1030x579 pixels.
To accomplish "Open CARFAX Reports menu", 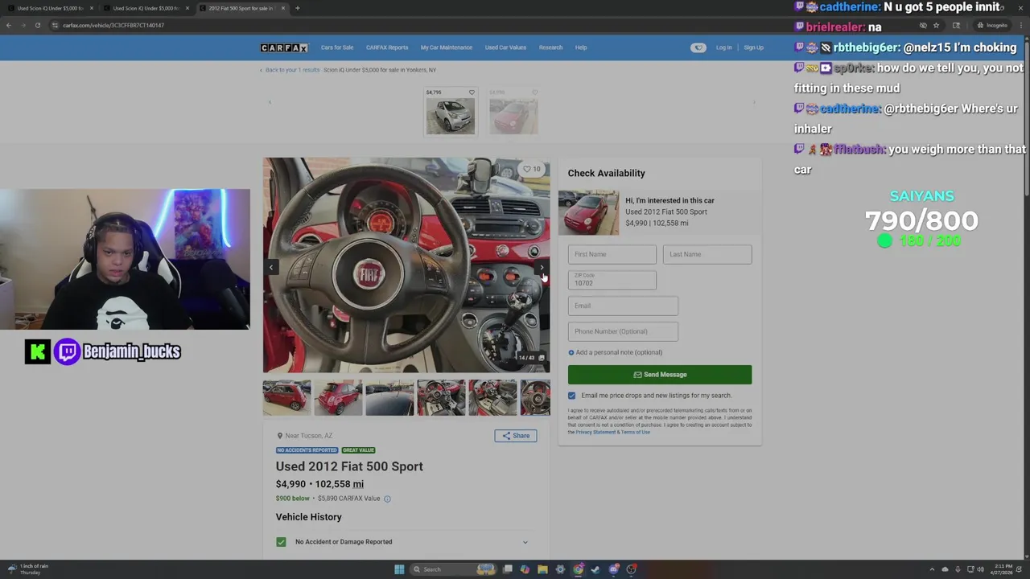I will 387,47.
